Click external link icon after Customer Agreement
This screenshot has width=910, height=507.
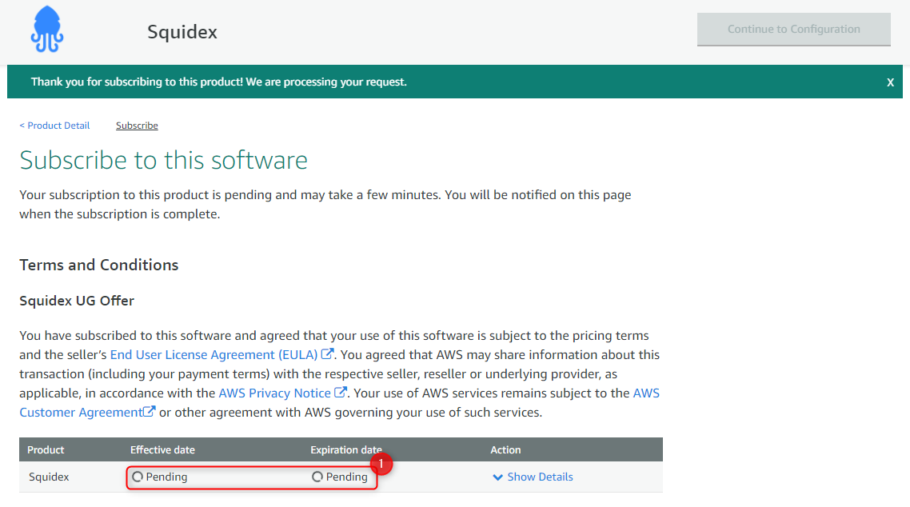click(x=150, y=411)
